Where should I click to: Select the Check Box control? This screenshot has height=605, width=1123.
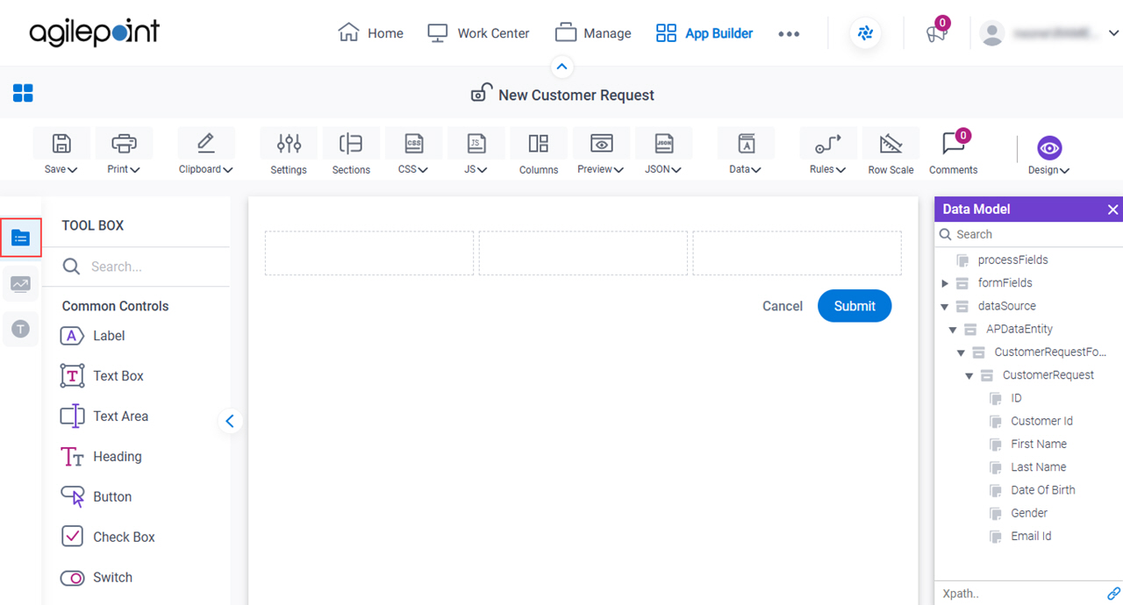[107, 537]
